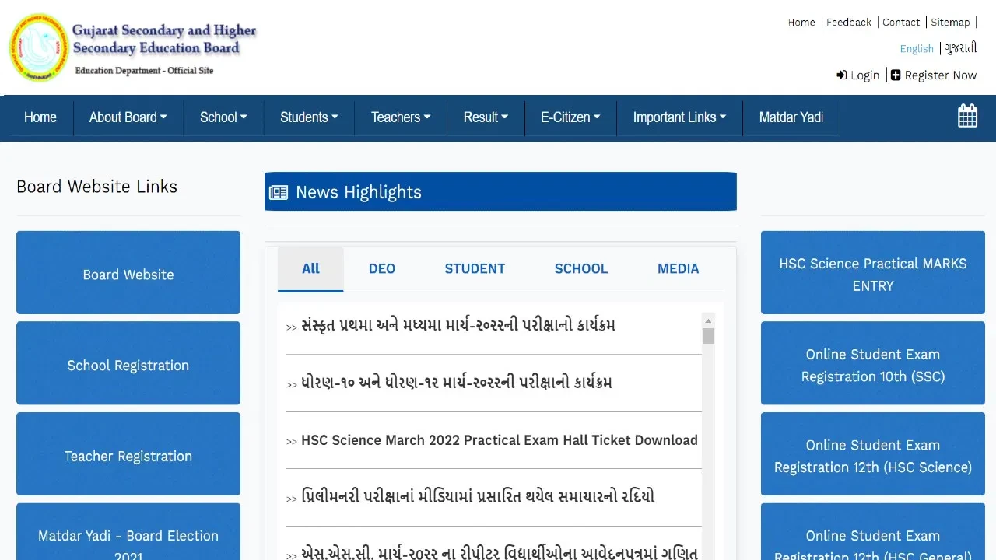Image resolution: width=996 pixels, height=560 pixels.
Task: Click the Sitemap link at top
Action: click(950, 23)
